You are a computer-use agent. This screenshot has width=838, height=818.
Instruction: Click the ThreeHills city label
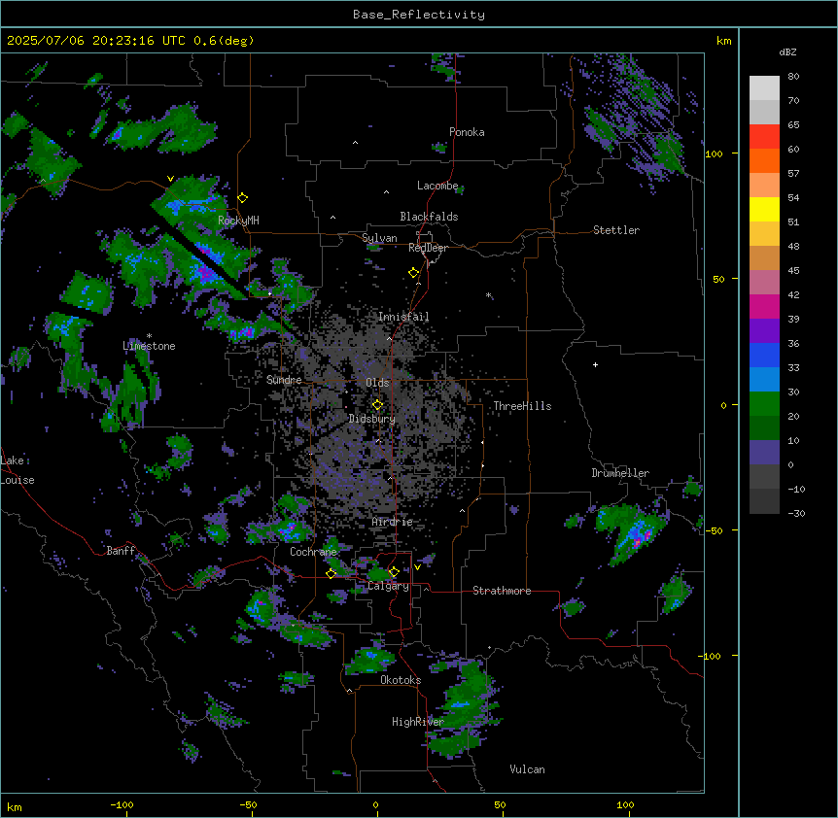tap(522, 406)
